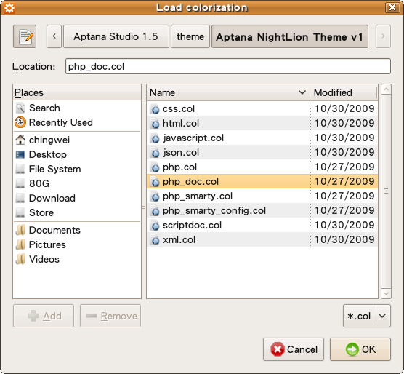The width and height of the screenshot is (404, 374).
Task: Navigate to Aptana Studio 1.5 folder
Action: click(x=116, y=36)
